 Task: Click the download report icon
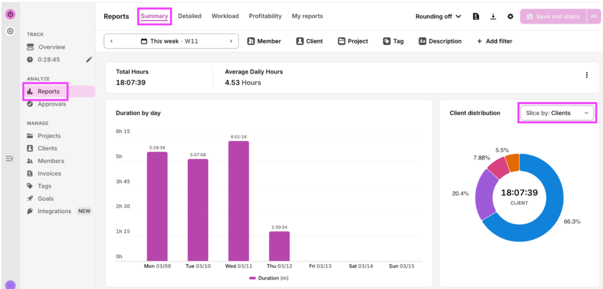click(x=493, y=16)
